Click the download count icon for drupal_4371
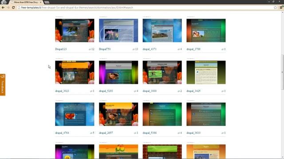Screen dimensions: 284x159 pos(178,49)
